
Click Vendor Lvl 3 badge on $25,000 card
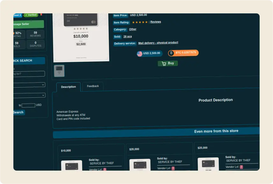point(241,167)
